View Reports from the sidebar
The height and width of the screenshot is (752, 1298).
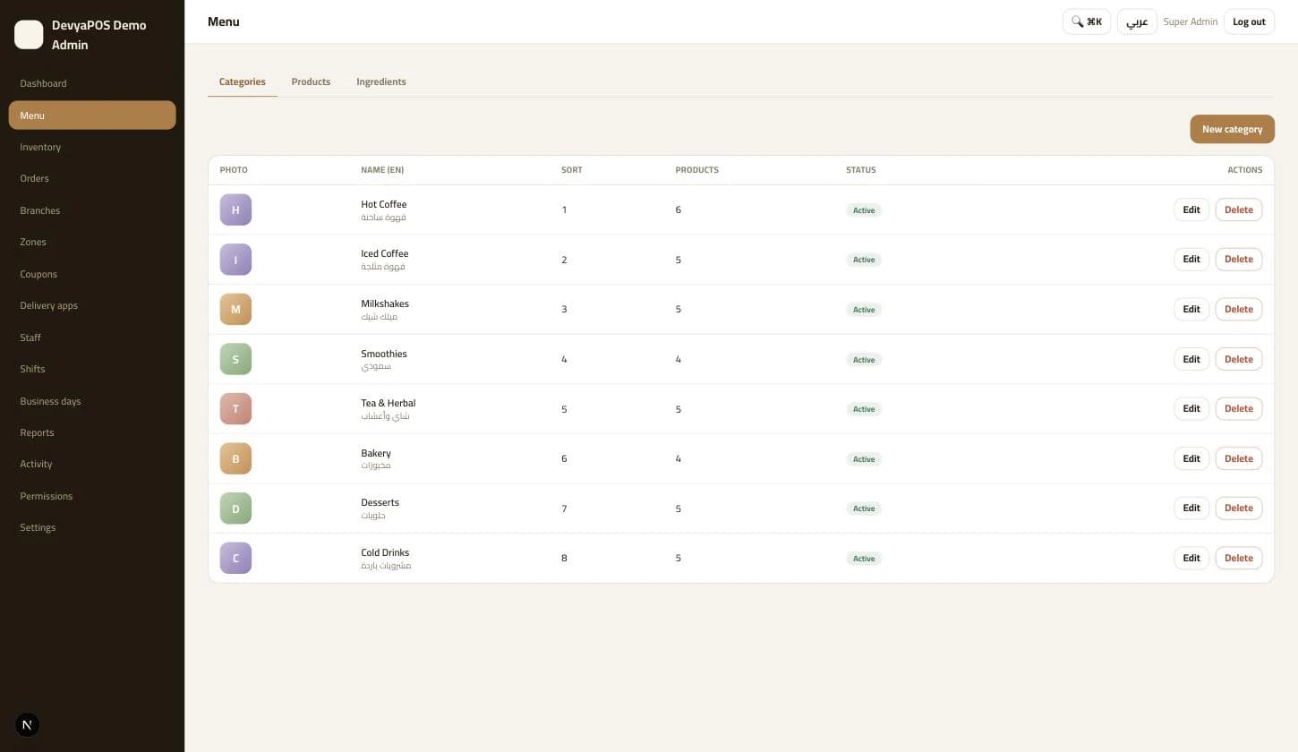(x=92, y=432)
